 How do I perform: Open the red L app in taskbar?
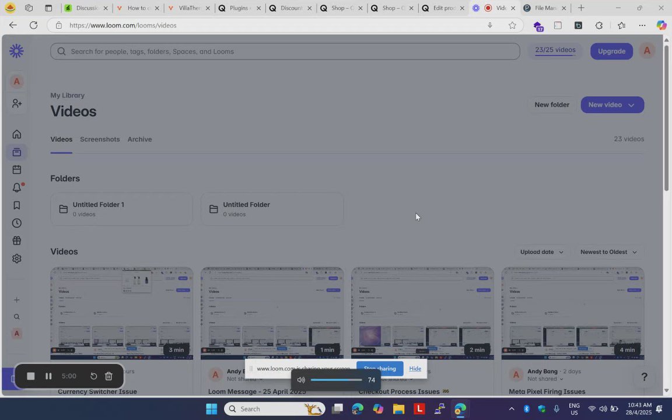pyautogui.click(x=419, y=409)
